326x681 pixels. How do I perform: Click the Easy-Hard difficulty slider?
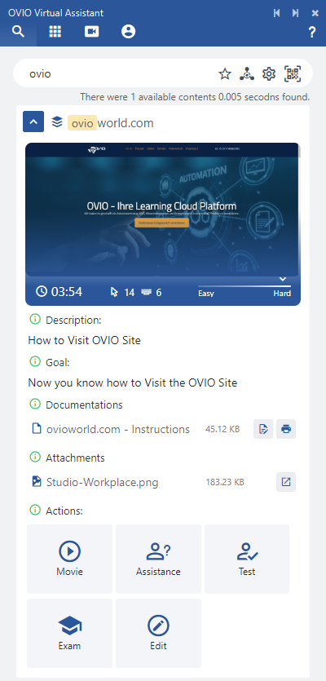244,286
